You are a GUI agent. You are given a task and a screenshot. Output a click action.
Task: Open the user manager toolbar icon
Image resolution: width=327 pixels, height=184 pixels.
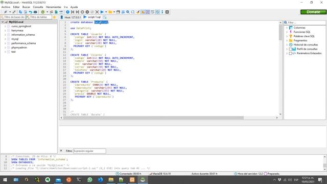click(51, 12)
